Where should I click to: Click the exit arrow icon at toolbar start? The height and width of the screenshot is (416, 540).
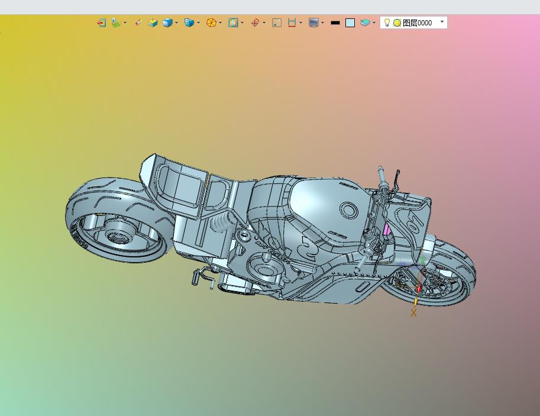click(x=101, y=22)
